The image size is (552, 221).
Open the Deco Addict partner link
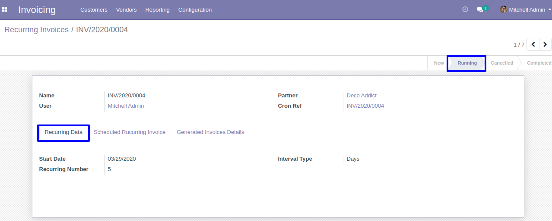click(362, 96)
